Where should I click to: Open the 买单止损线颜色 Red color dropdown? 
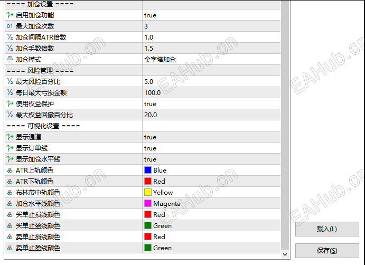tap(211, 214)
